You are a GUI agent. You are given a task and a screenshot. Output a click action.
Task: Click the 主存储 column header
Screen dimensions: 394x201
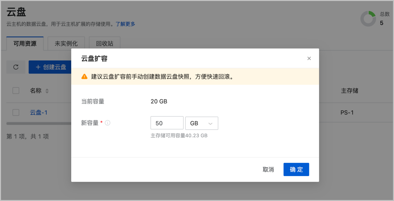pos(349,91)
